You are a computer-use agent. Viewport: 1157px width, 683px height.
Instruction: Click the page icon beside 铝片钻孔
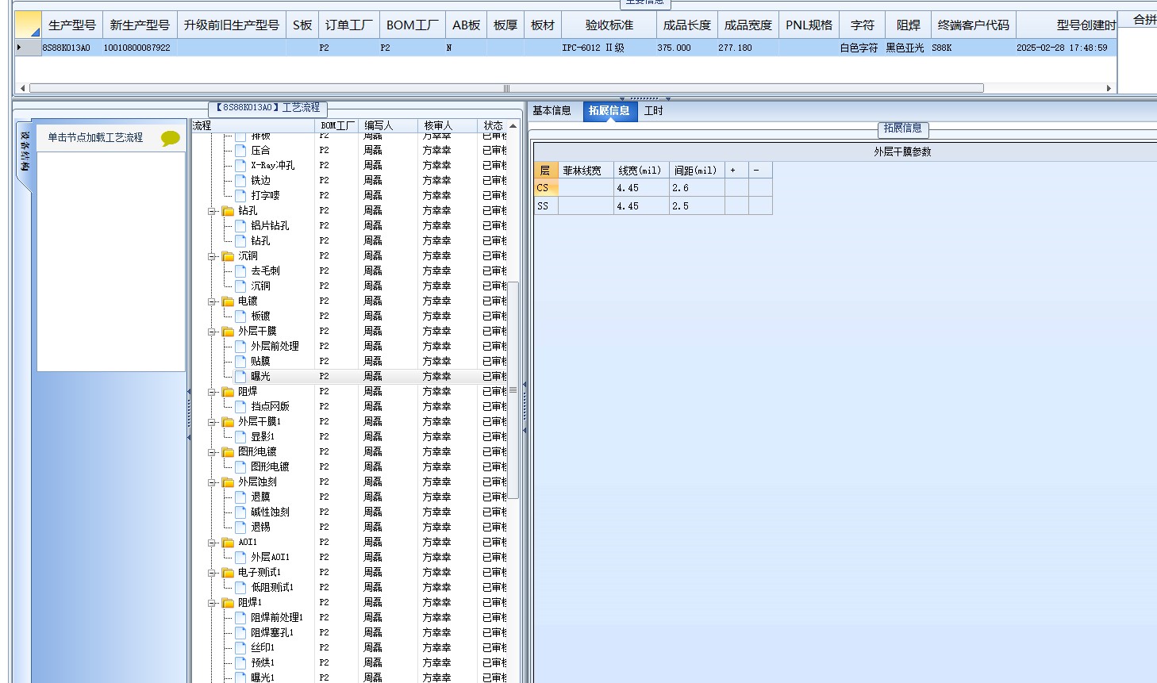(x=240, y=225)
